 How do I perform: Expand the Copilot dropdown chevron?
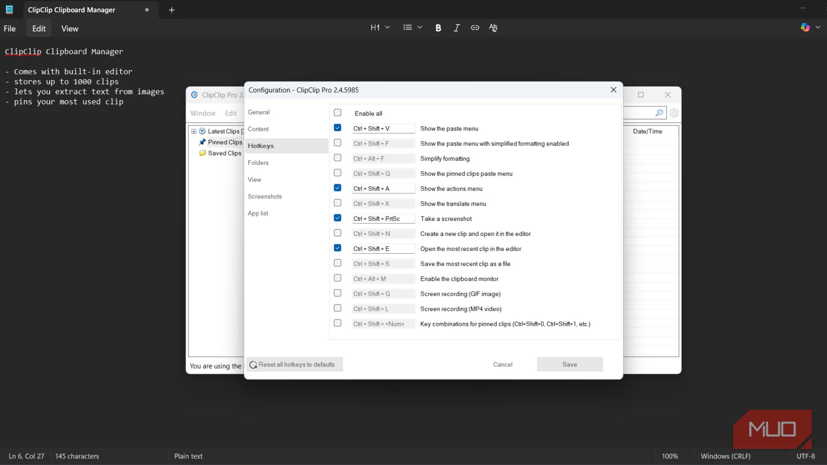(818, 28)
